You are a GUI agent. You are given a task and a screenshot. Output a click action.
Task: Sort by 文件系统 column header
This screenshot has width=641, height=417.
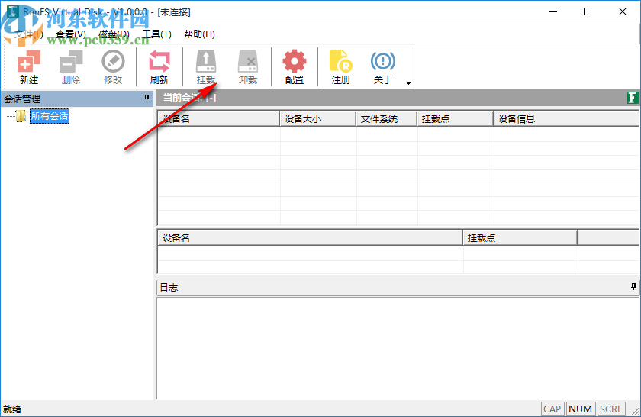[387, 118]
